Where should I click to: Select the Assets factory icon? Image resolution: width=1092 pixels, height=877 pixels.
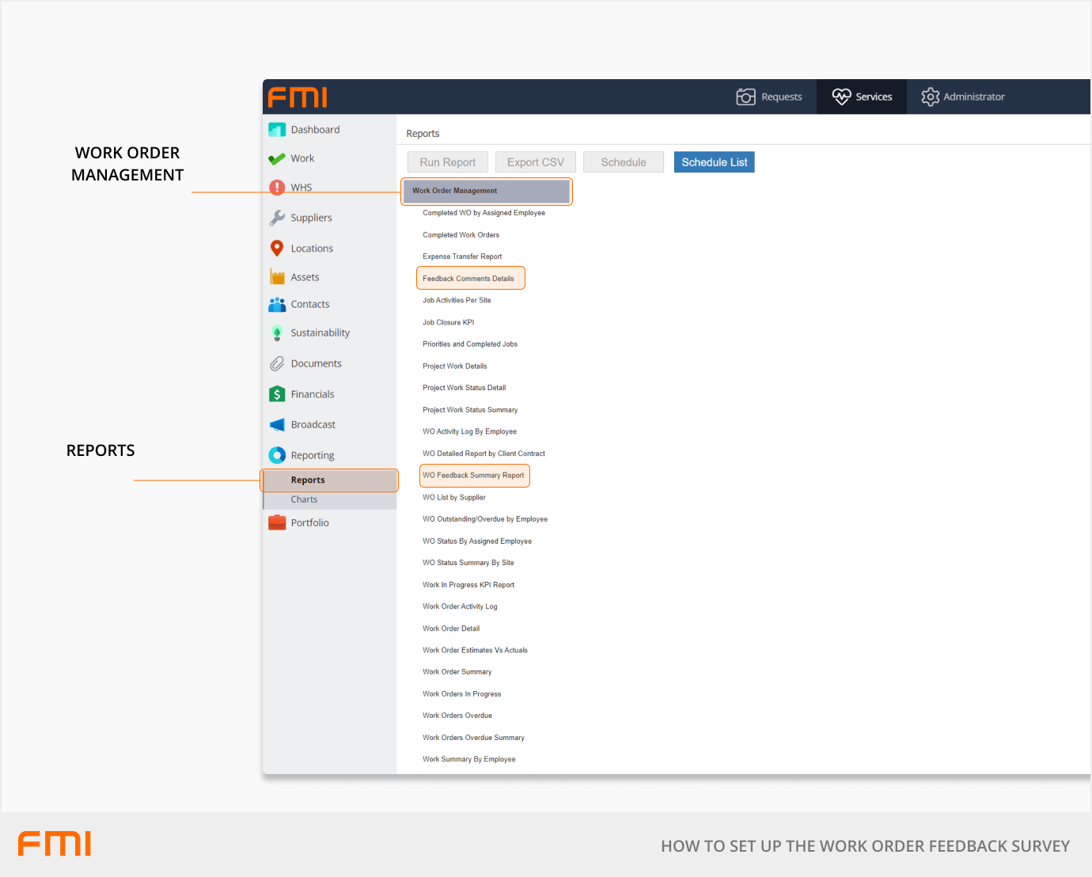(277, 277)
